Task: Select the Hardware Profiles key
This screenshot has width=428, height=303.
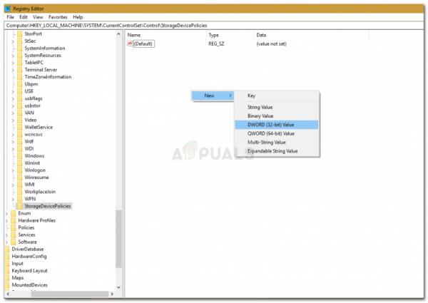Action: tap(37, 220)
